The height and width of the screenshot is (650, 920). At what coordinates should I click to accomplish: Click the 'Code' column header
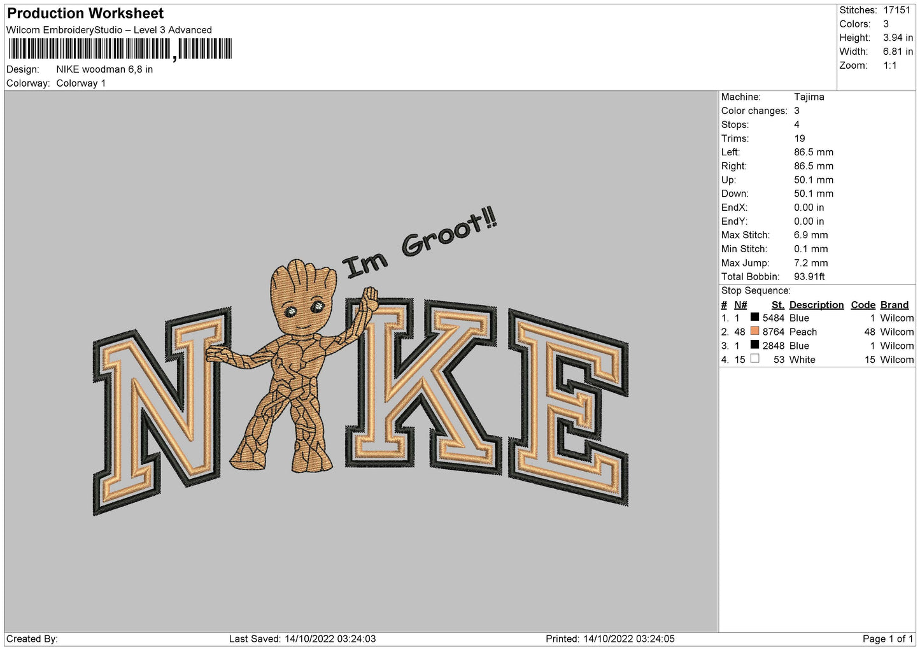click(863, 305)
